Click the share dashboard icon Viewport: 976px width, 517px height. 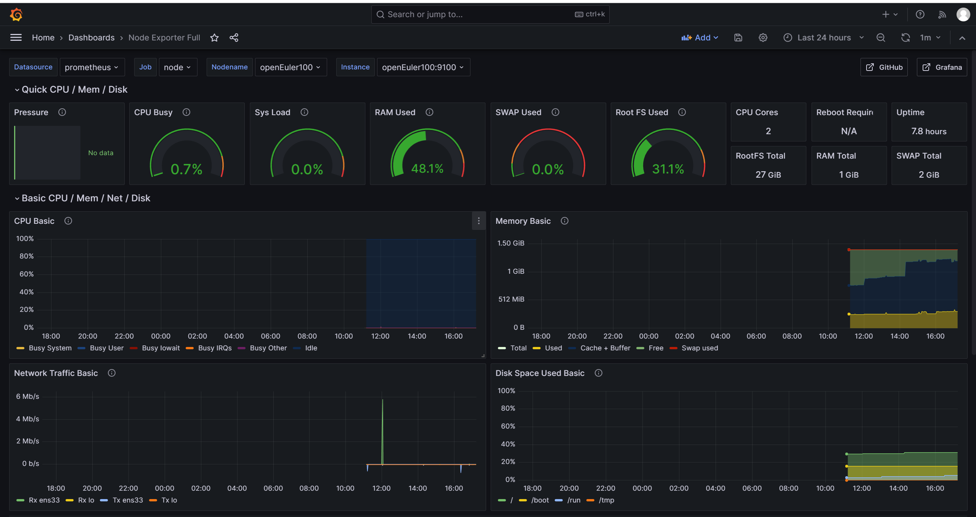(234, 37)
